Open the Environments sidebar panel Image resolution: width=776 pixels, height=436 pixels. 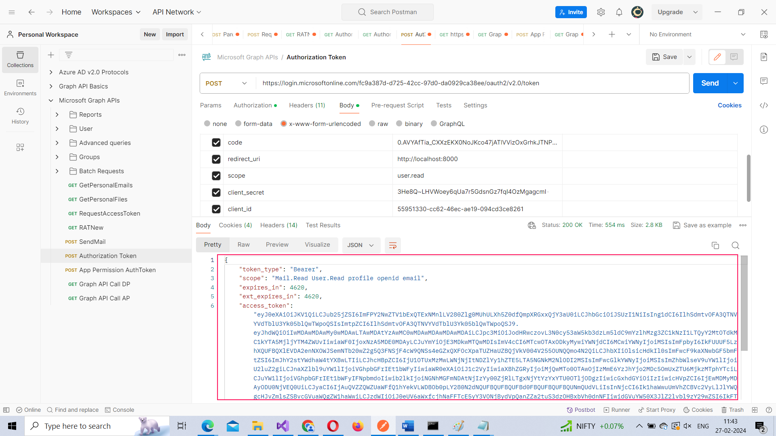tap(20, 88)
